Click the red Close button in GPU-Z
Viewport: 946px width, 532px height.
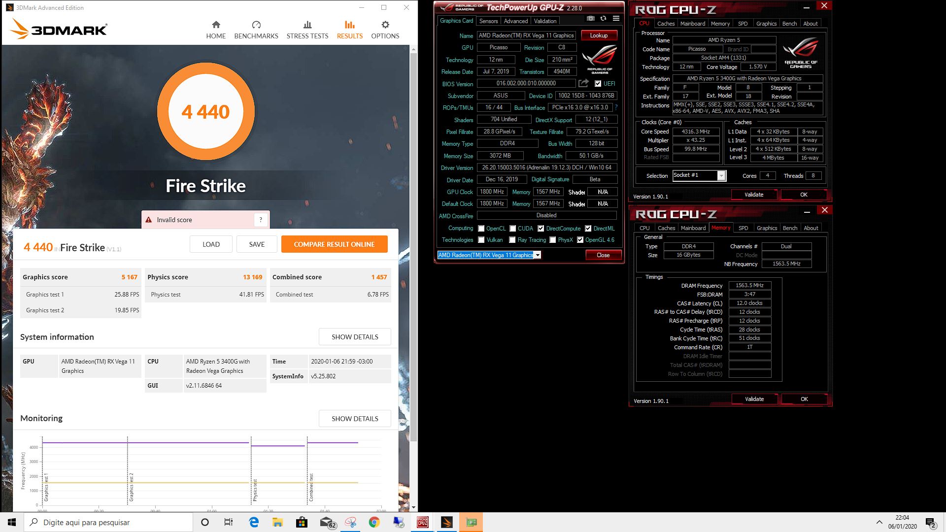(x=603, y=255)
